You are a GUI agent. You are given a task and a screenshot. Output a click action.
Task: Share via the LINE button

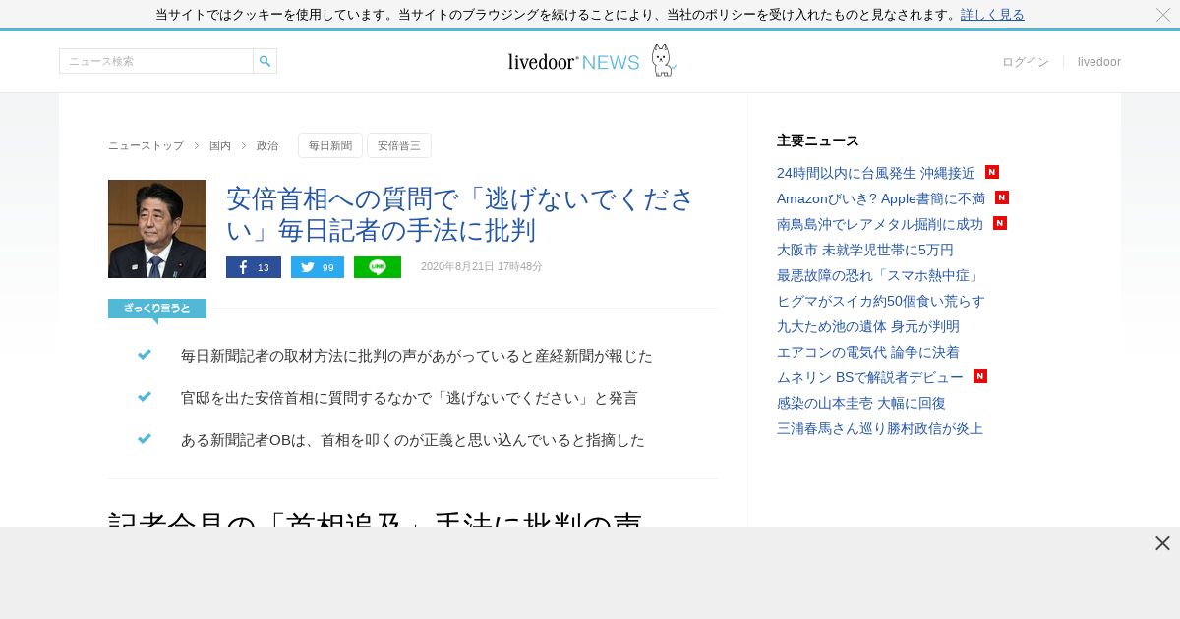pos(378,267)
